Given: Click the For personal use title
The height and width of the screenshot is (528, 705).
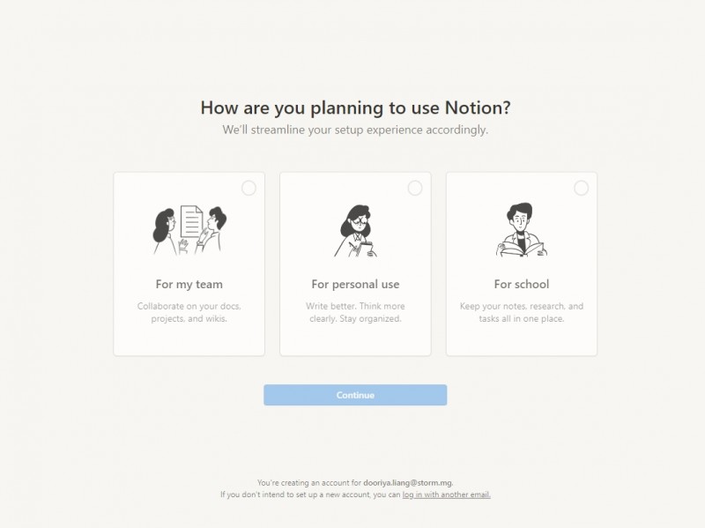Looking at the screenshot, I should [355, 284].
